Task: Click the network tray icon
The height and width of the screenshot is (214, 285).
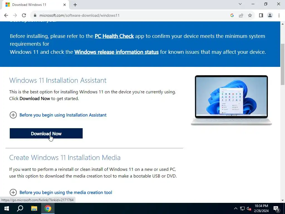Action: tap(242, 208)
